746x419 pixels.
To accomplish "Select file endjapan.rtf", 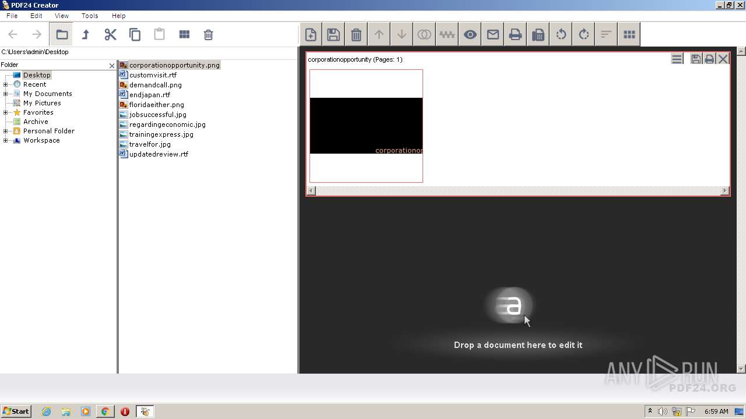I will click(x=145, y=95).
